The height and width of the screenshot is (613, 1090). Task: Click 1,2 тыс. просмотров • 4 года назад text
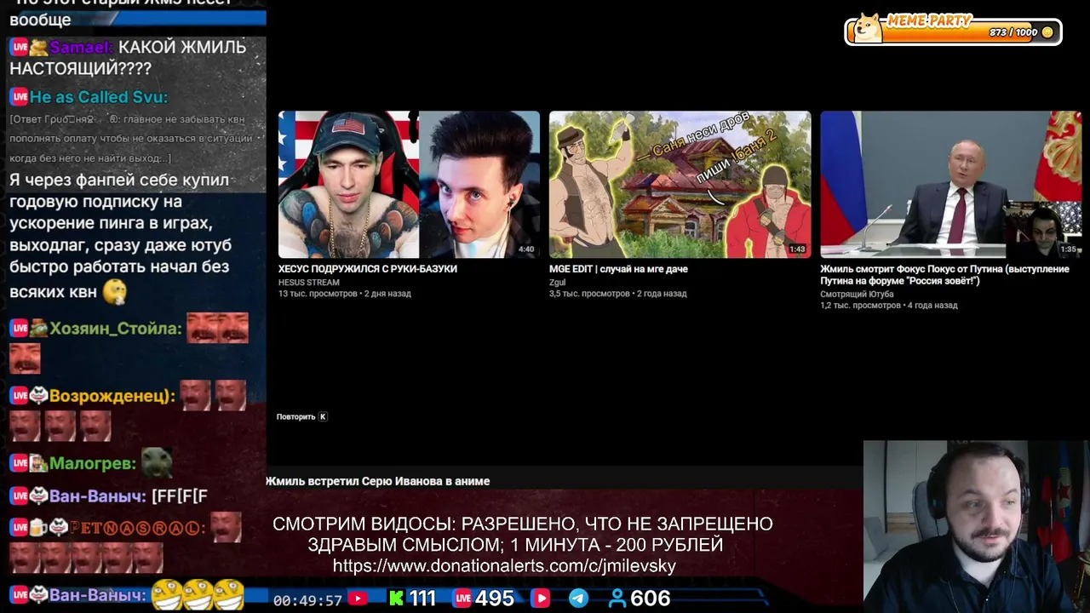coord(888,306)
